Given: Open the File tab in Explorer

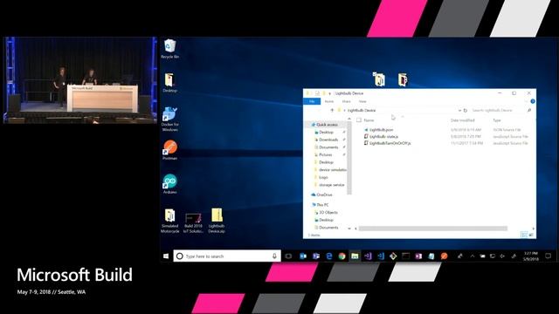Looking at the screenshot, I should click(312, 101).
